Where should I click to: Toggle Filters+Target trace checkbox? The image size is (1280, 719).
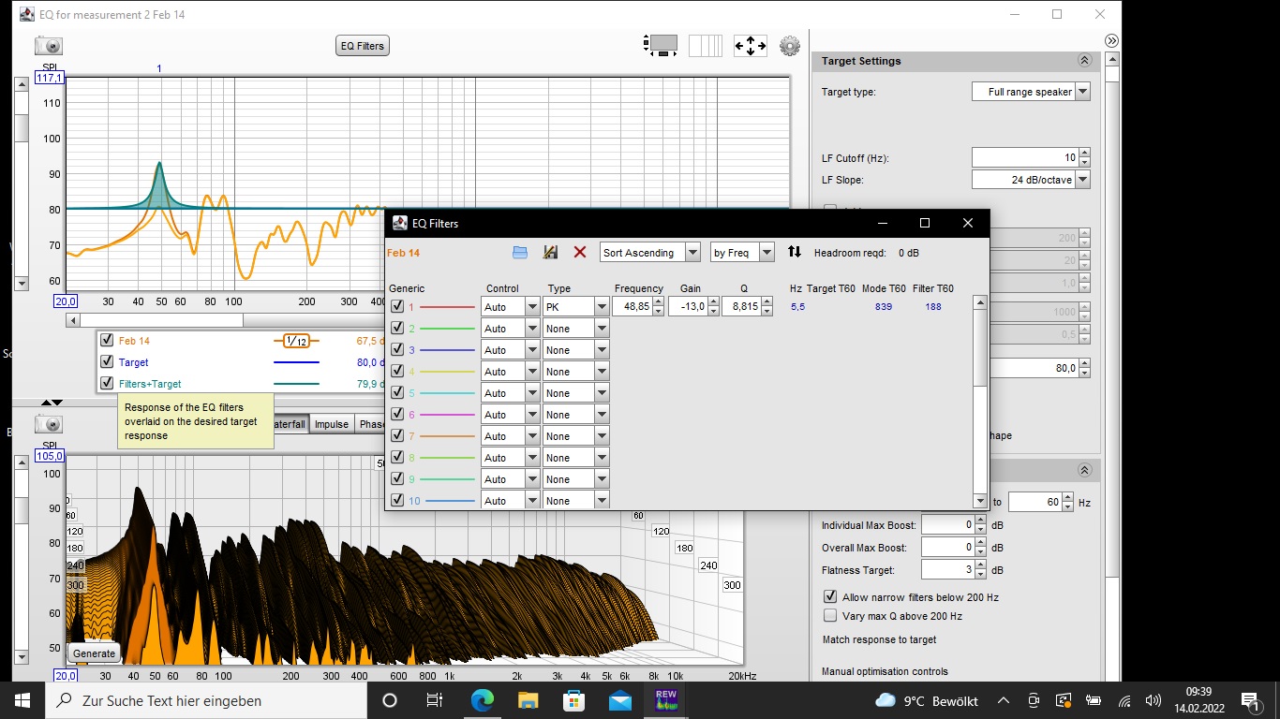(107, 384)
